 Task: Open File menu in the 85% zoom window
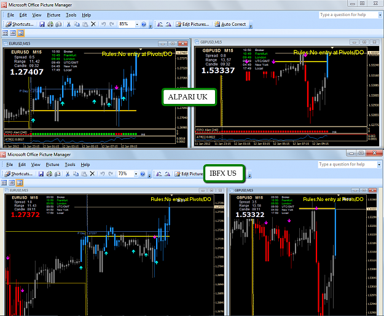(10, 15)
